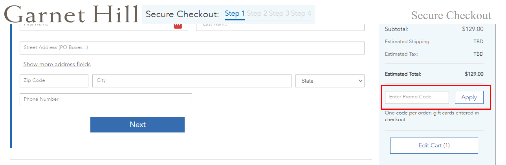This screenshot has height=165, width=506.
Task: Select the Zip Code input
Action: point(54,81)
